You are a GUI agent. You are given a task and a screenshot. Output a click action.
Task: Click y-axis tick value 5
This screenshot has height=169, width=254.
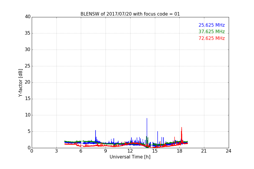pyautogui.click(x=29, y=131)
